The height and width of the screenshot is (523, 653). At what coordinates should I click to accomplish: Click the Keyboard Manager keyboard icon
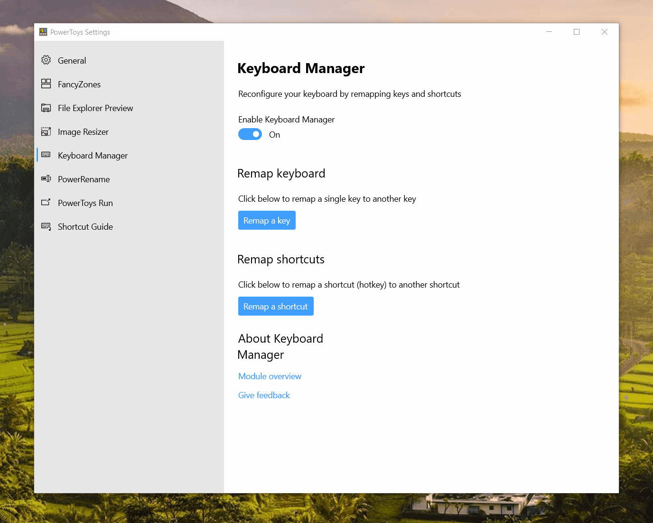pyautogui.click(x=46, y=155)
